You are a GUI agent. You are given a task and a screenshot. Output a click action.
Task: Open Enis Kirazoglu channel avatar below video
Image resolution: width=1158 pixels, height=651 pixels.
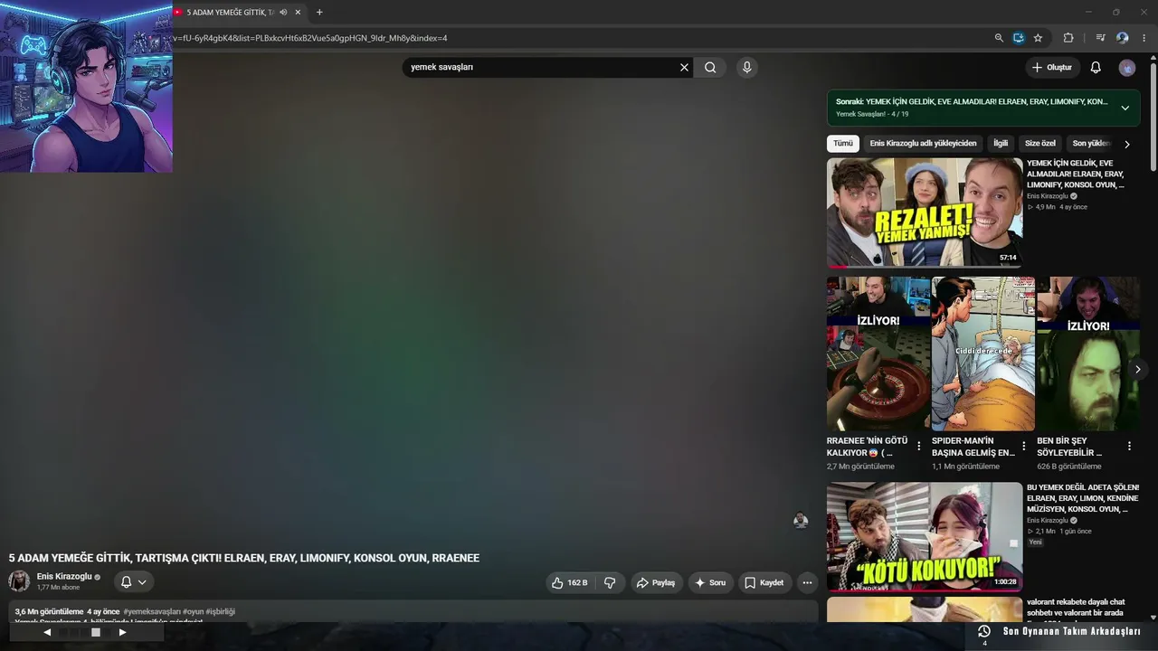(19, 581)
